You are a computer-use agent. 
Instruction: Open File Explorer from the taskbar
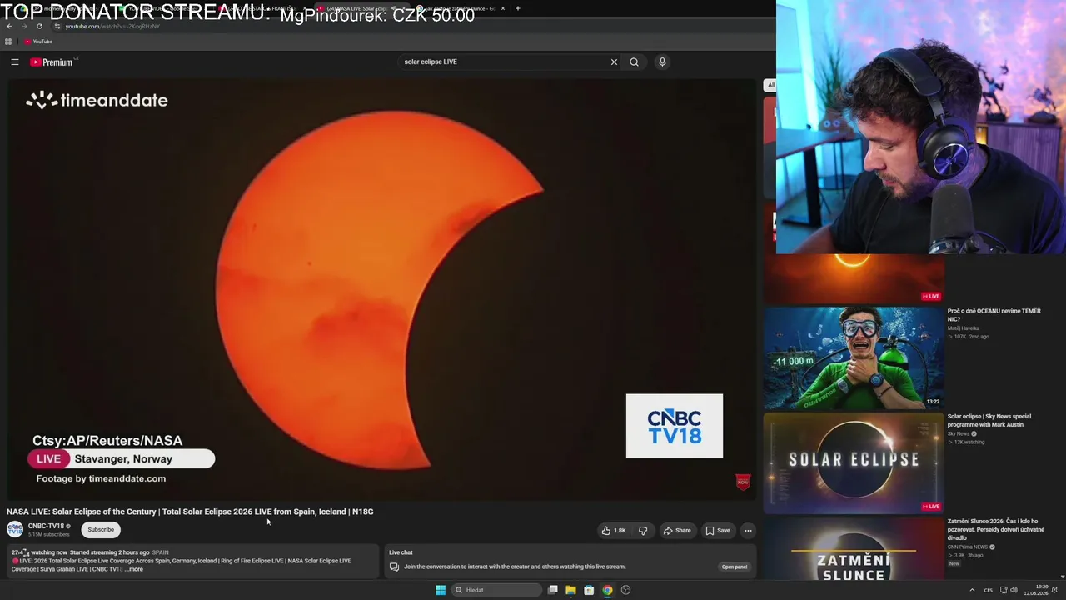coord(570,590)
